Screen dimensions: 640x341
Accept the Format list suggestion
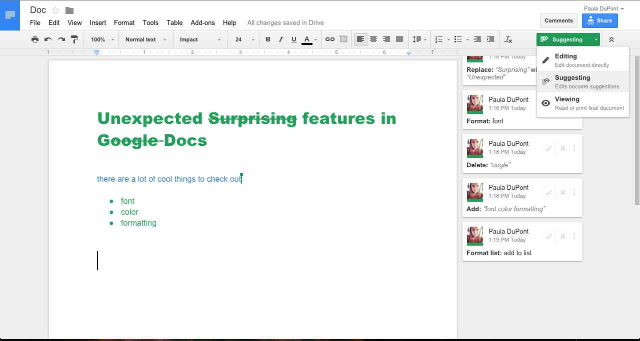coord(548,236)
